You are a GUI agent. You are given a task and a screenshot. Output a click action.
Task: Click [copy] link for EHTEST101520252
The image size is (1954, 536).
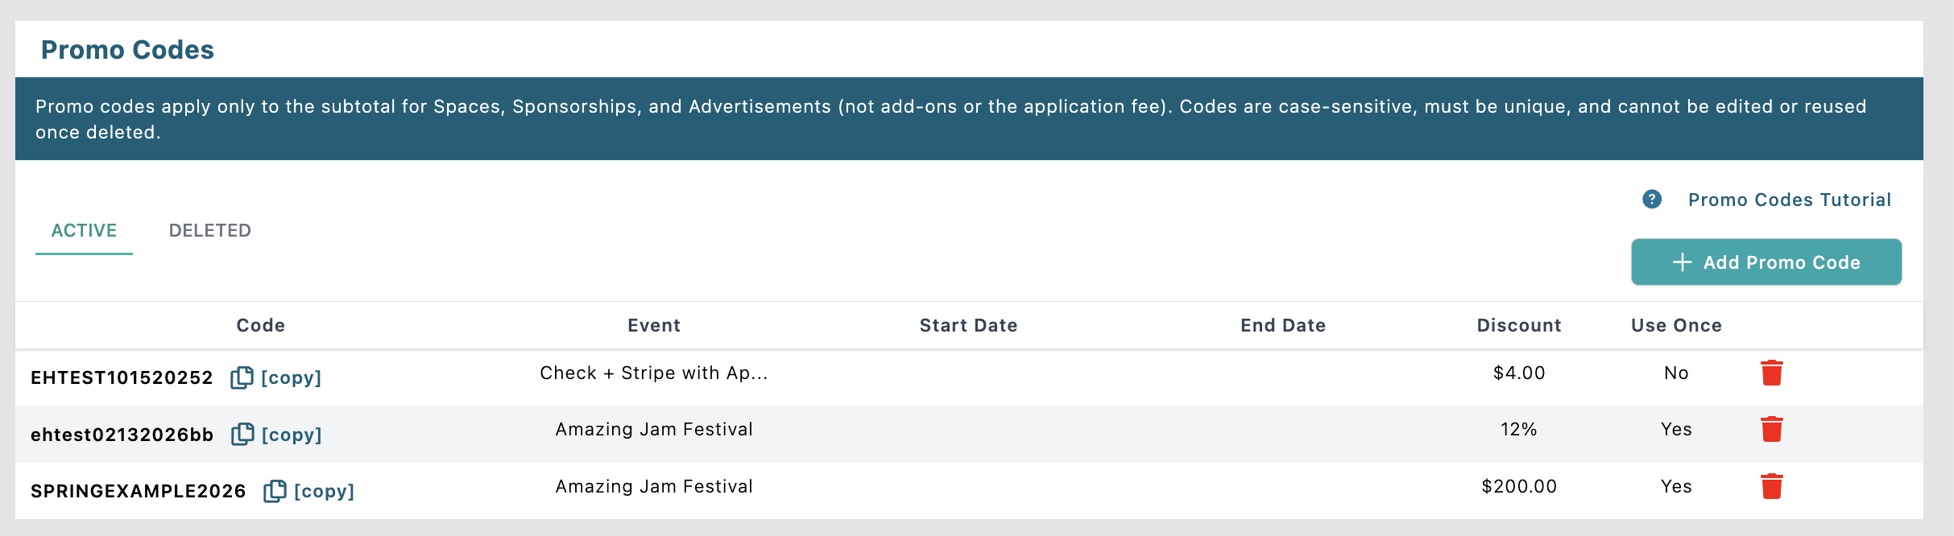click(292, 377)
